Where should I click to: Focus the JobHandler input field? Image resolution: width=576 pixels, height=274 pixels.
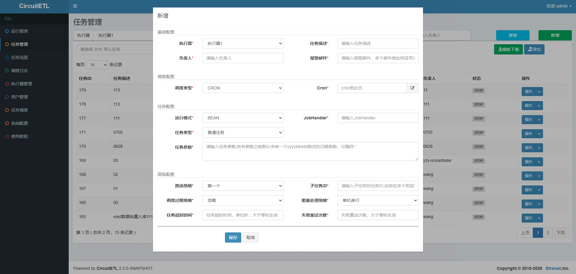tap(378, 118)
